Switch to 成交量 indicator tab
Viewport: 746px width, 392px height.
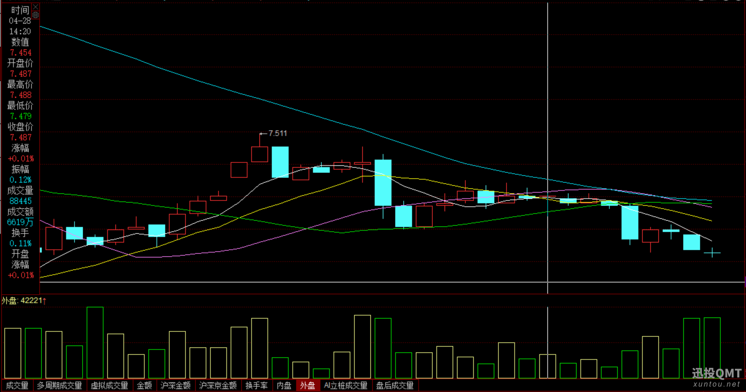[17, 385]
